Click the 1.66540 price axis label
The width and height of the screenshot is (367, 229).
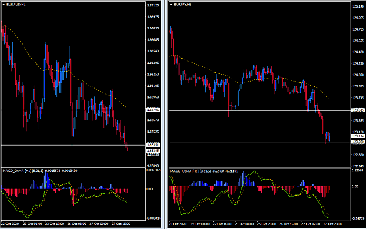click(153, 51)
